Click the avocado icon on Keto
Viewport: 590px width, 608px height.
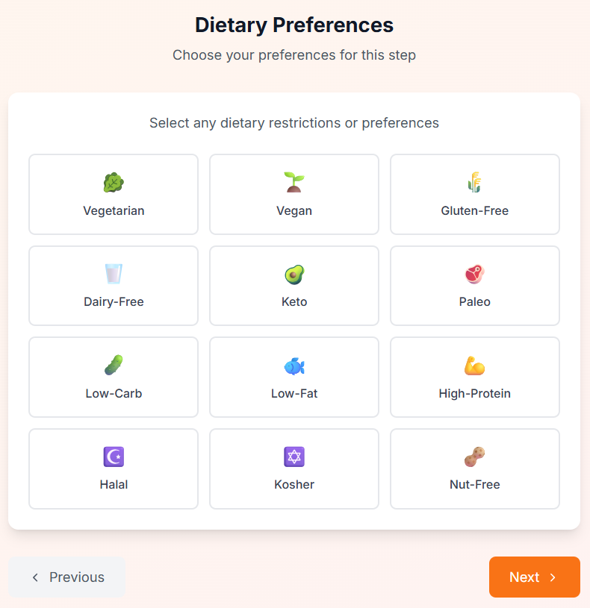294,273
